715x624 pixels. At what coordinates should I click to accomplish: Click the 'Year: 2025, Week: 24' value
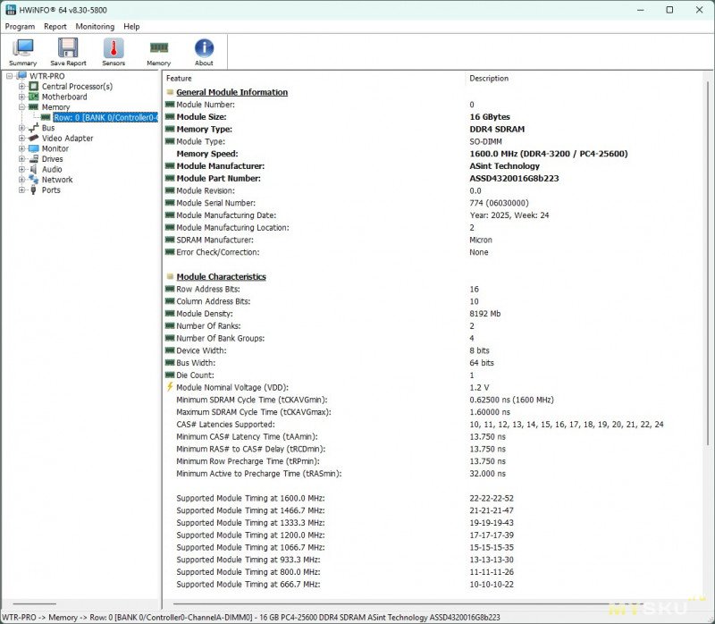[x=509, y=215]
